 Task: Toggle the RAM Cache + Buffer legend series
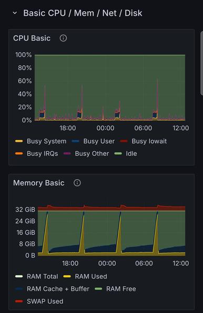click(x=58, y=289)
